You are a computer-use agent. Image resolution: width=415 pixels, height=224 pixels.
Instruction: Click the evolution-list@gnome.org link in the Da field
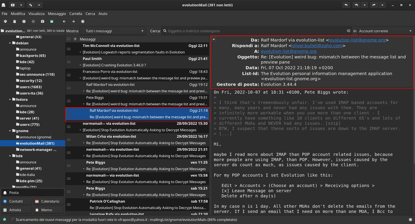tap(357, 40)
